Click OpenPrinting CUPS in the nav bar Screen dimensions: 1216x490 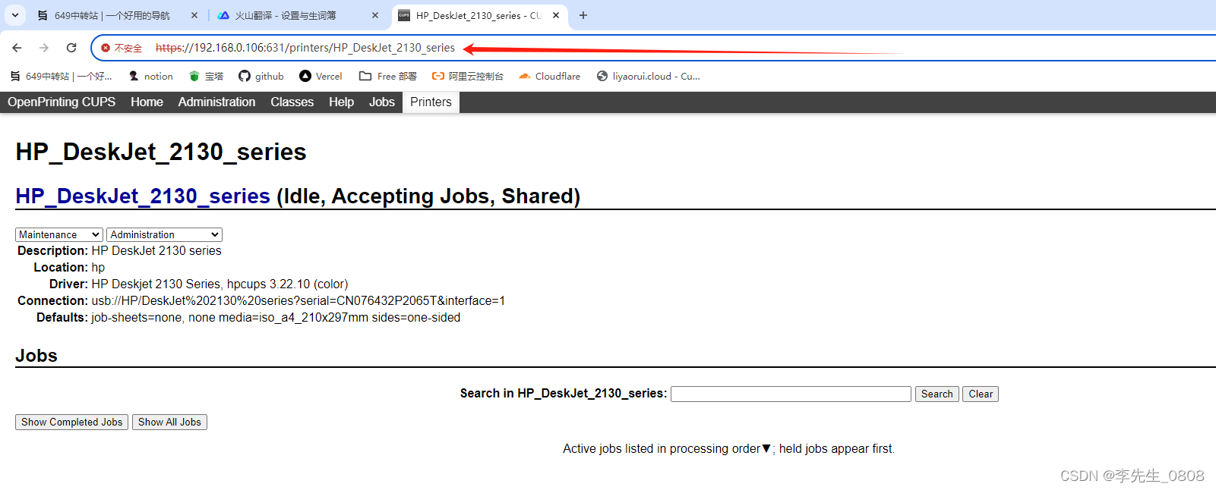(62, 102)
